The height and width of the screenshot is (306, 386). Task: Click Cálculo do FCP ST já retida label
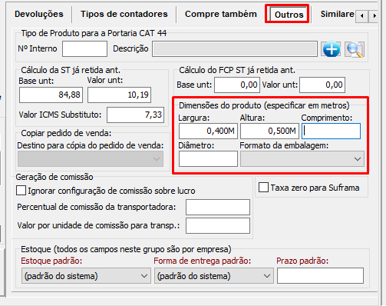tap(237, 70)
